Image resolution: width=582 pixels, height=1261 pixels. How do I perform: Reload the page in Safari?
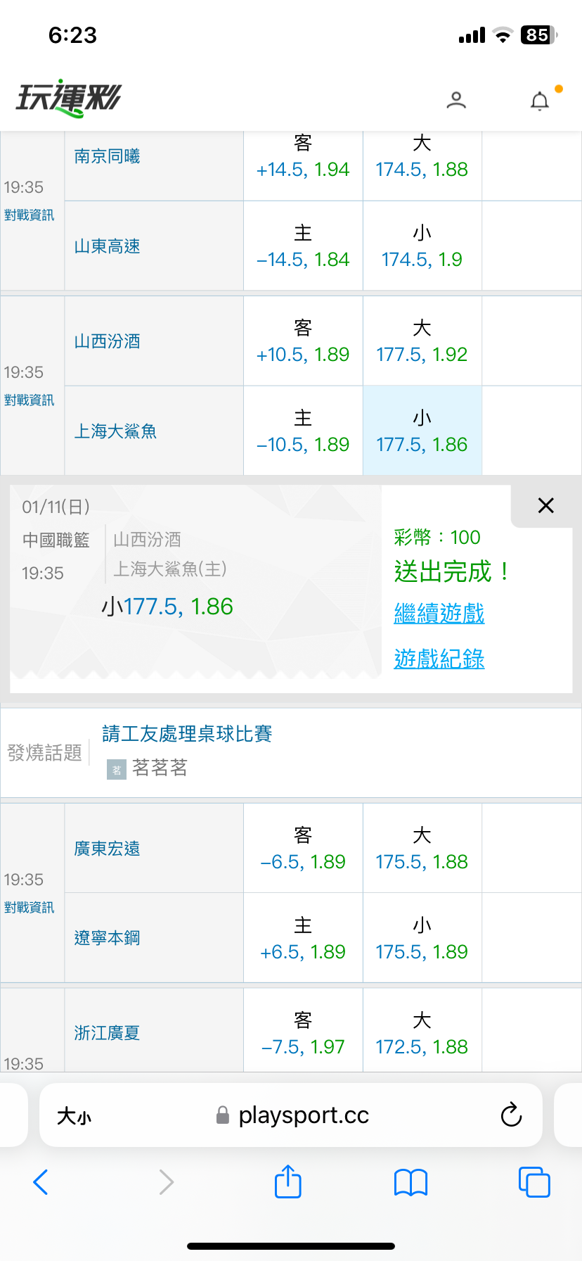(511, 1115)
